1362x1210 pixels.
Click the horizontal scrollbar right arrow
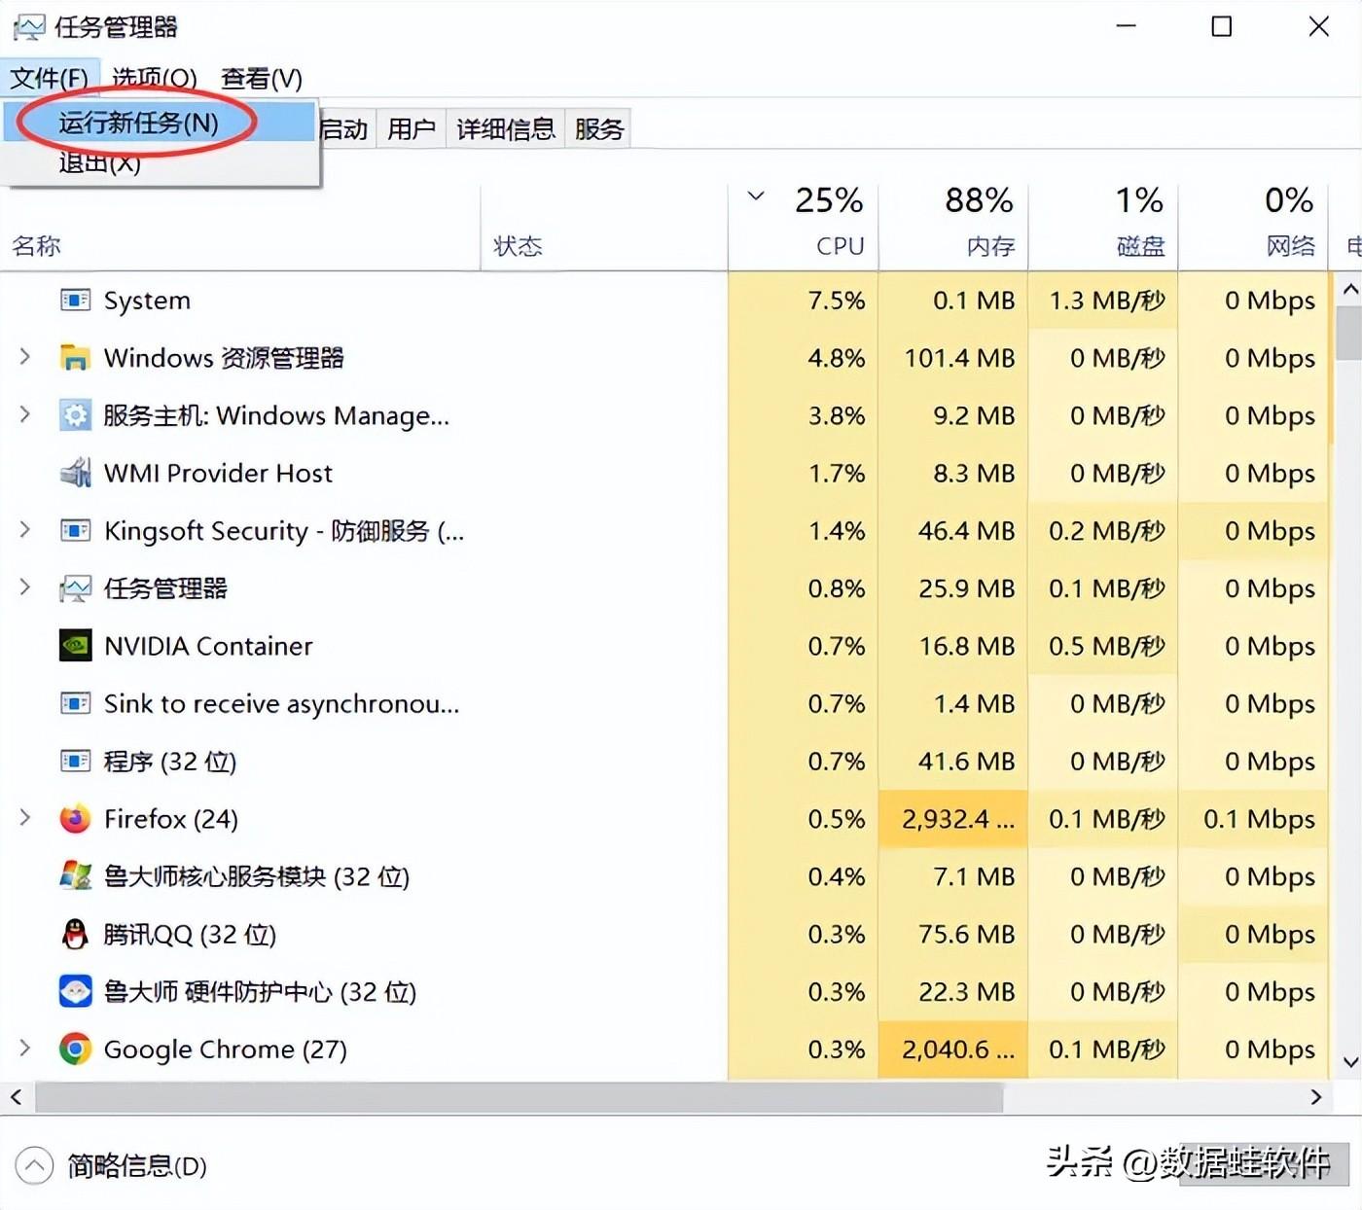(1315, 1097)
